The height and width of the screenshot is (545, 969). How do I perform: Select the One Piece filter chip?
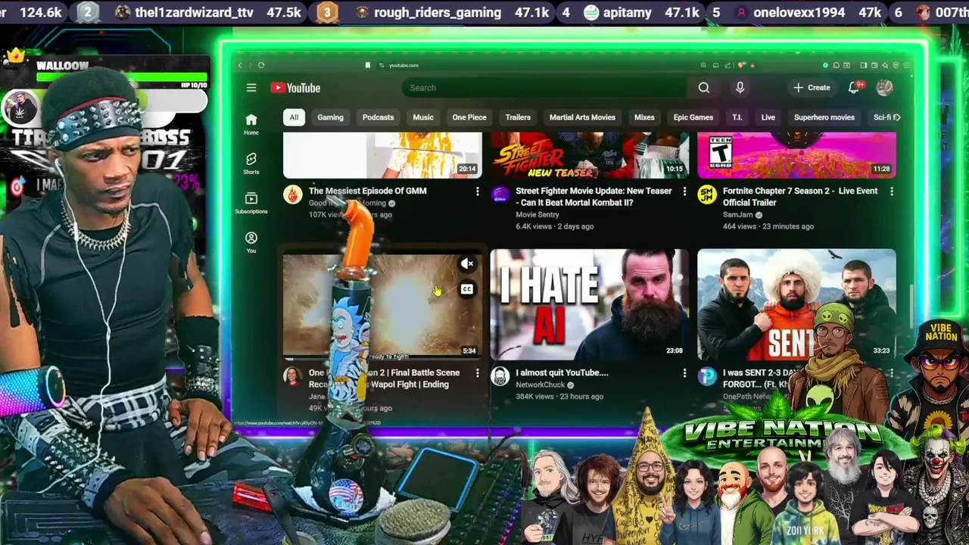point(469,117)
